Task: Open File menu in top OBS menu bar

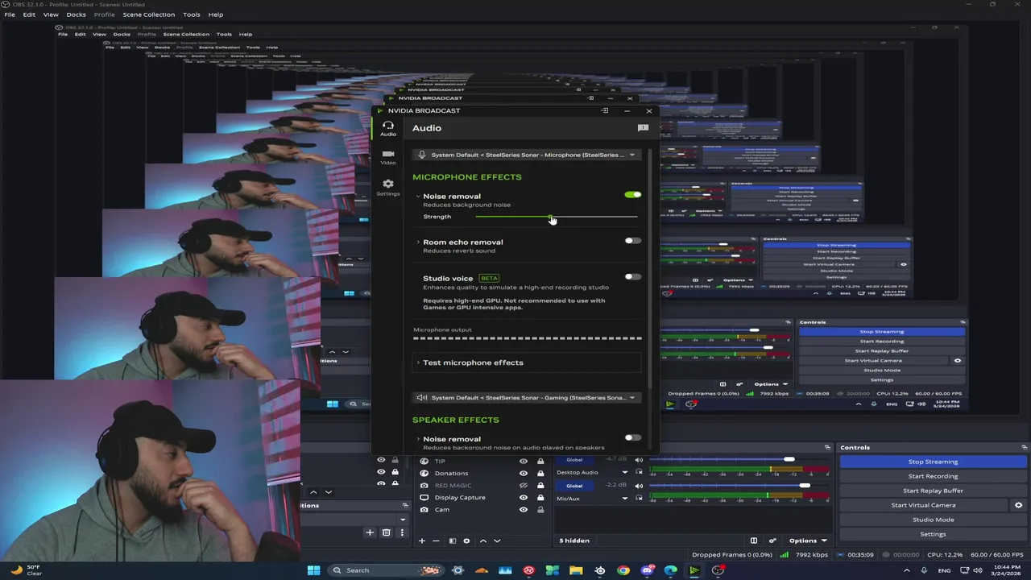Action: pyautogui.click(x=10, y=14)
